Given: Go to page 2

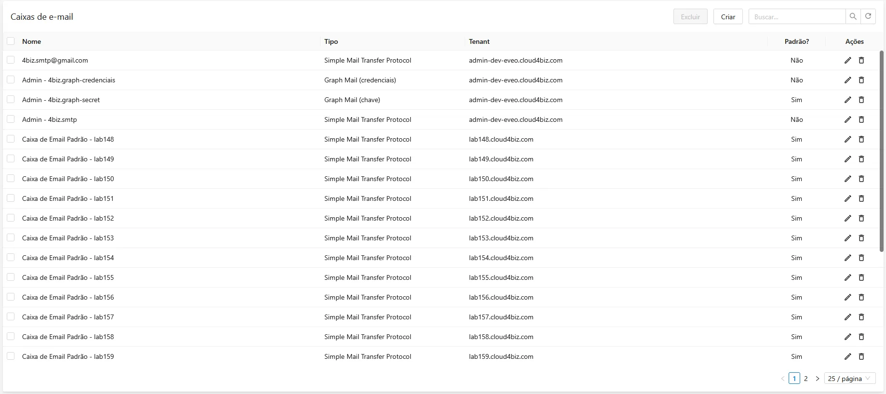Looking at the screenshot, I should pyautogui.click(x=805, y=379).
